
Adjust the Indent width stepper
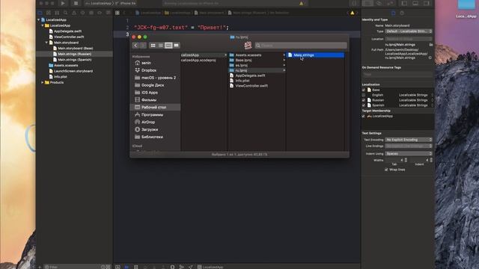[431, 160]
